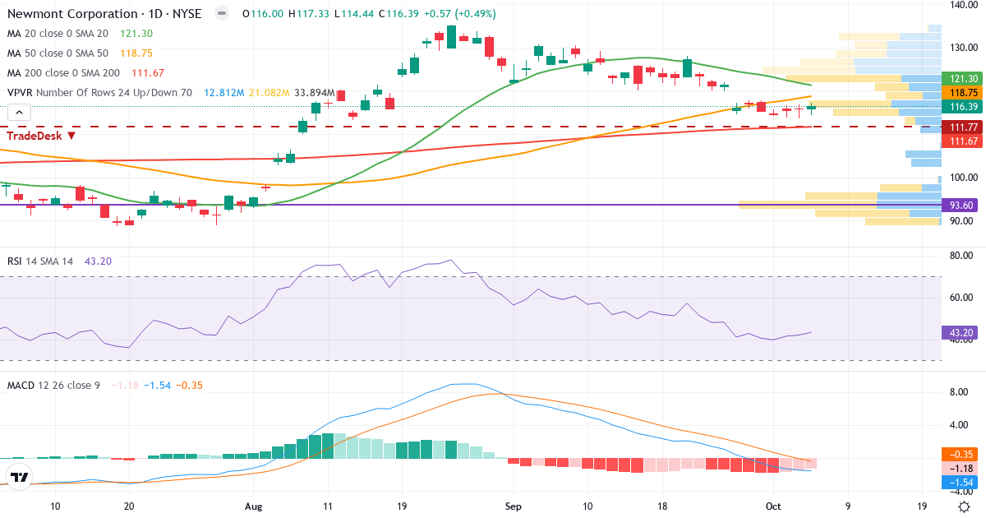Open the VPVR Number Of Rows legend
The height and width of the screenshot is (518, 986).
pyautogui.click(x=99, y=93)
